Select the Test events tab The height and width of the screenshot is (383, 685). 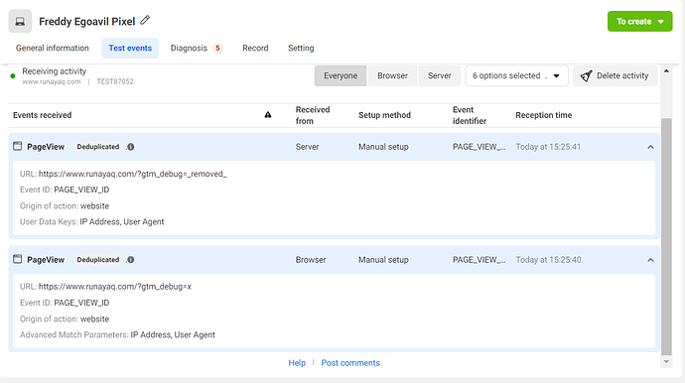point(130,48)
